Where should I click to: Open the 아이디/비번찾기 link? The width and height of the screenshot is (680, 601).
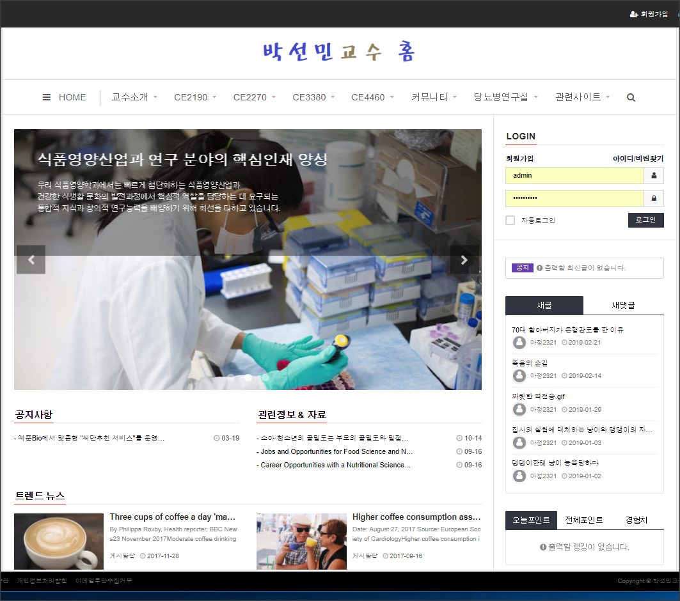638,159
